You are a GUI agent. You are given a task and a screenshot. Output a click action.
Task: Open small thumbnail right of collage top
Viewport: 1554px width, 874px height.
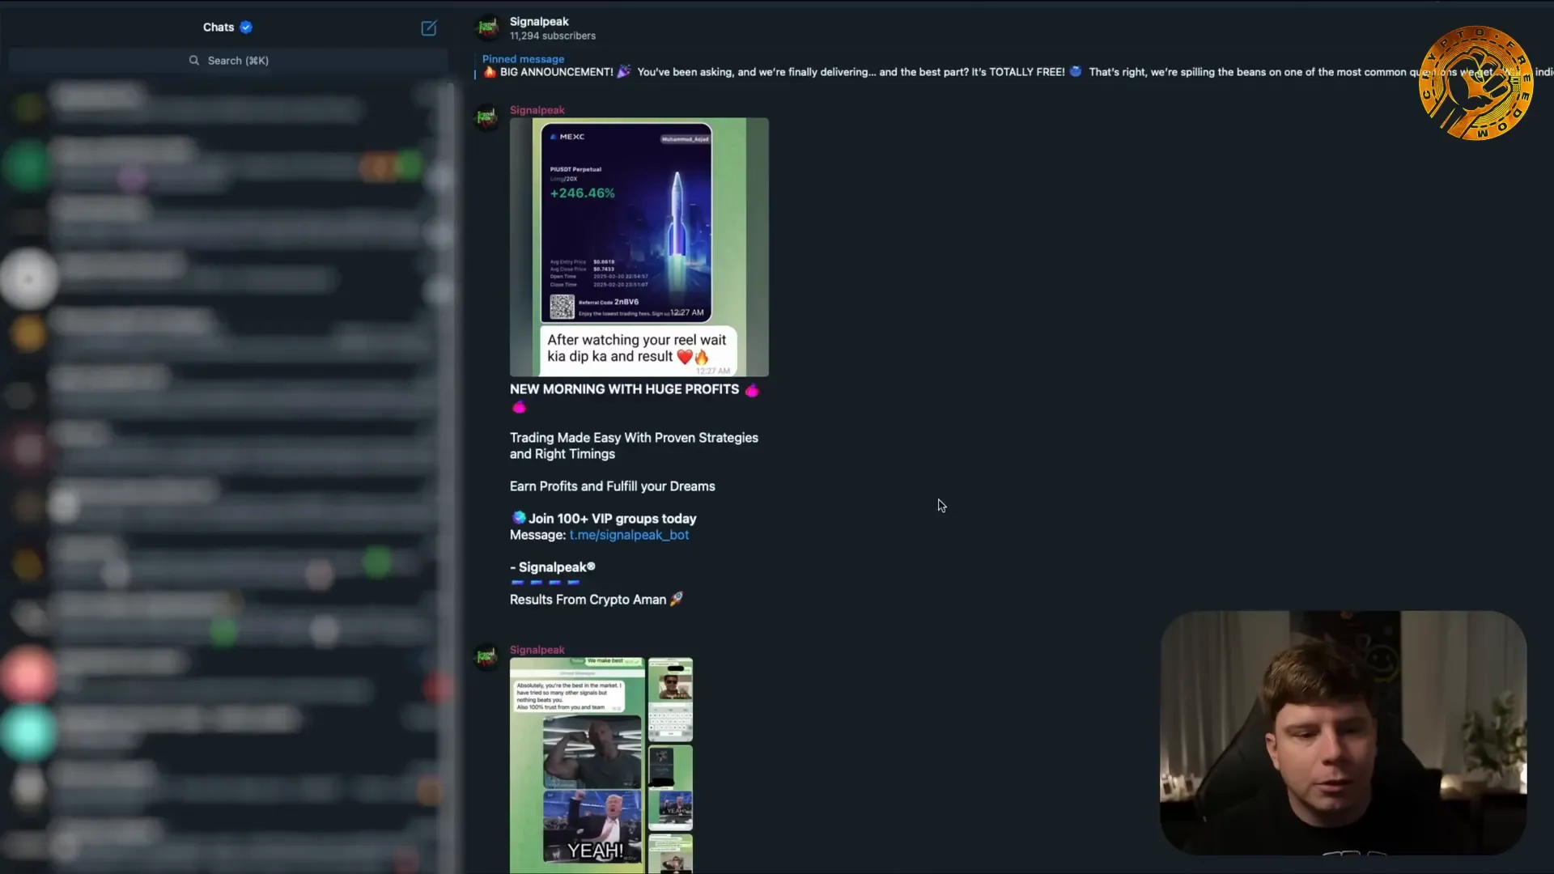point(670,700)
